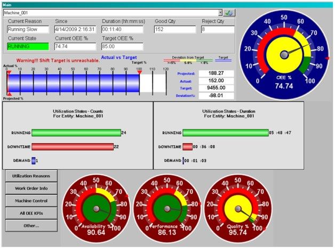This screenshot has height=249, width=335.
Task: Click the Main window title bar
Action: (x=168, y=5)
